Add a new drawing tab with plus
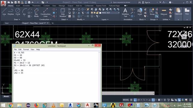 [52, 23]
